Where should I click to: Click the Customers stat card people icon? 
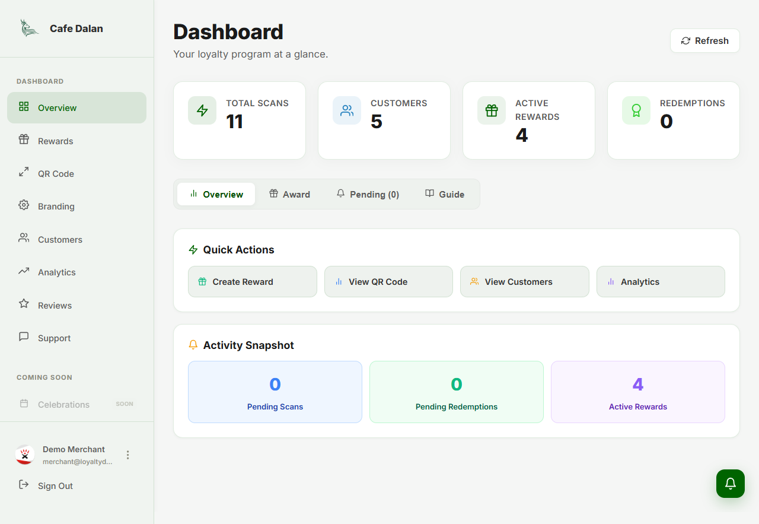pos(347,110)
